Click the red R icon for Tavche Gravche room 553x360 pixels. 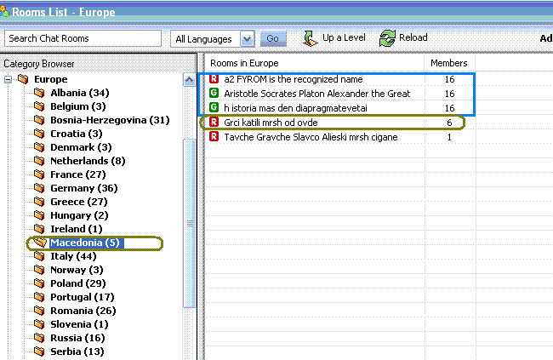tap(214, 136)
